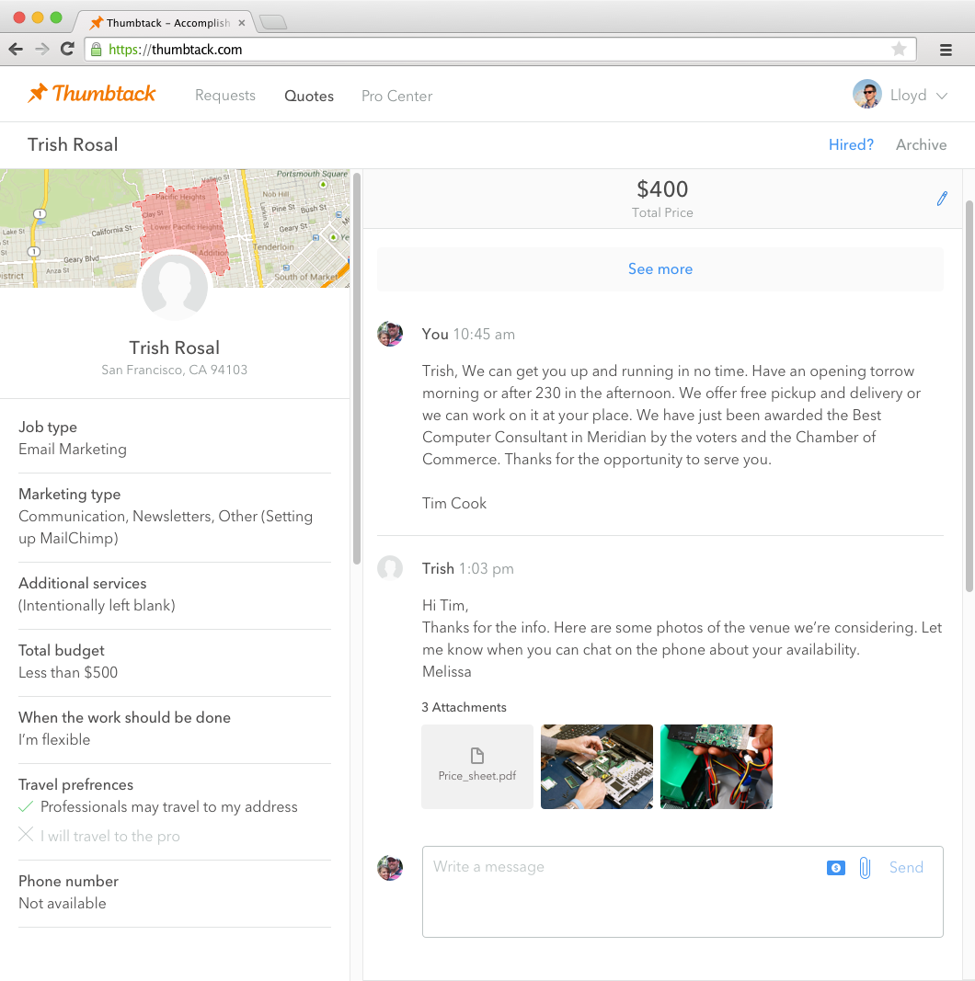
Task: Click the payment request dollar icon
Action: (835, 868)
